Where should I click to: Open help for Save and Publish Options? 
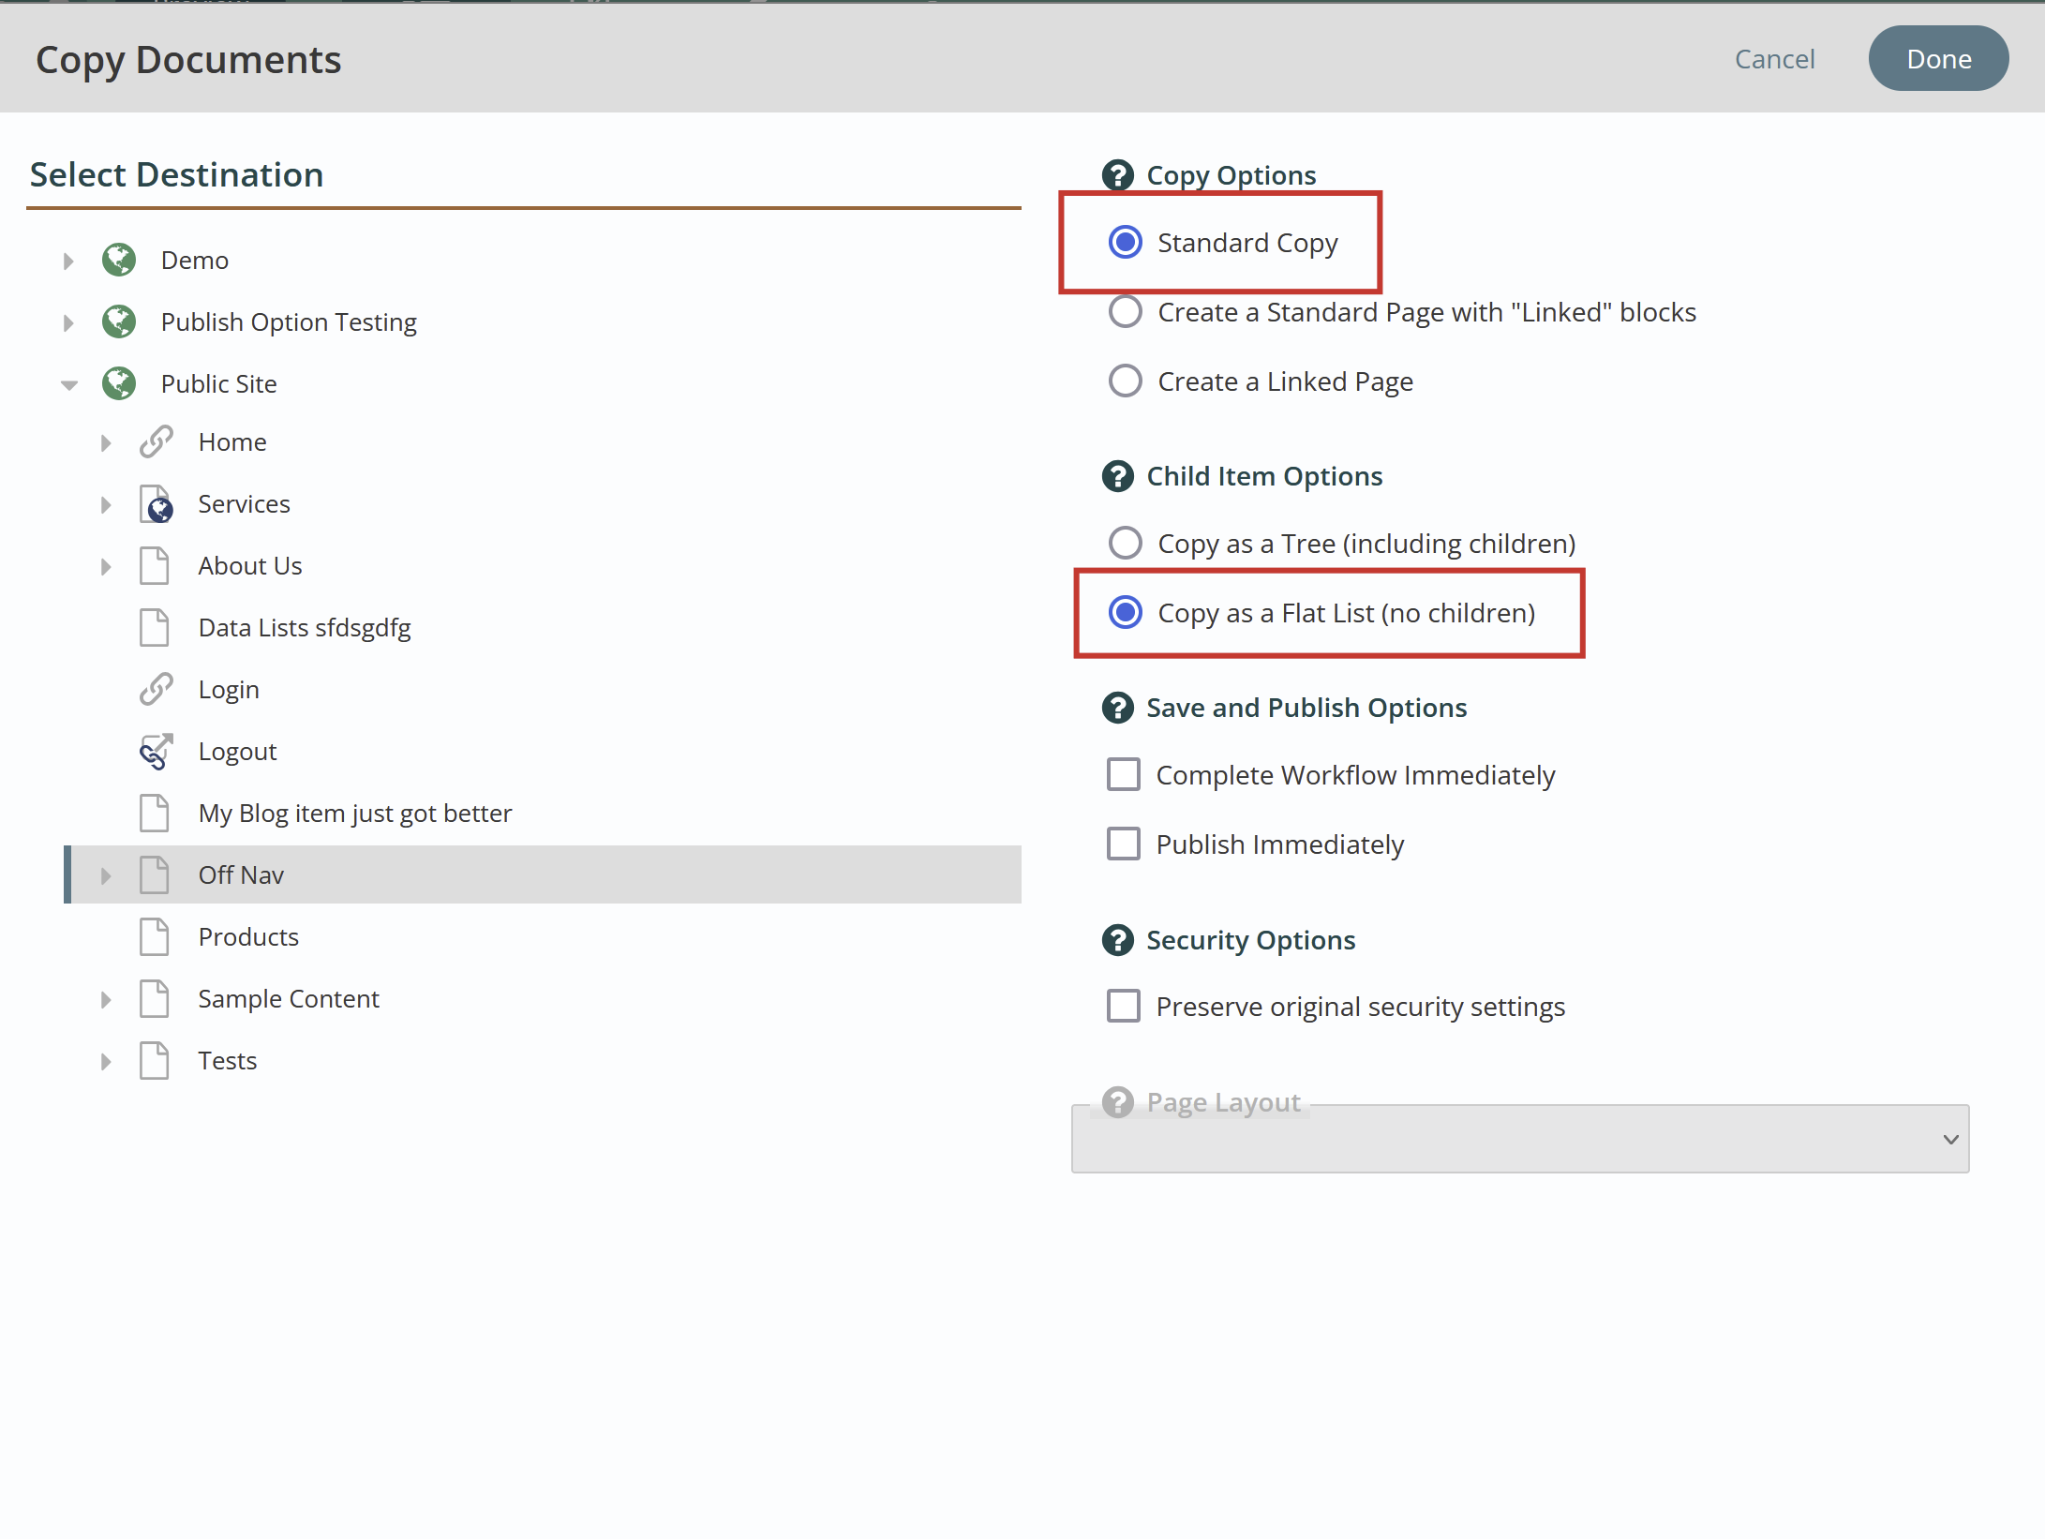click(1117, 708)
